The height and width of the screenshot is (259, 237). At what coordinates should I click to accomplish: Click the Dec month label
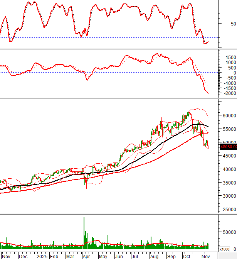(x=23, y=256)
